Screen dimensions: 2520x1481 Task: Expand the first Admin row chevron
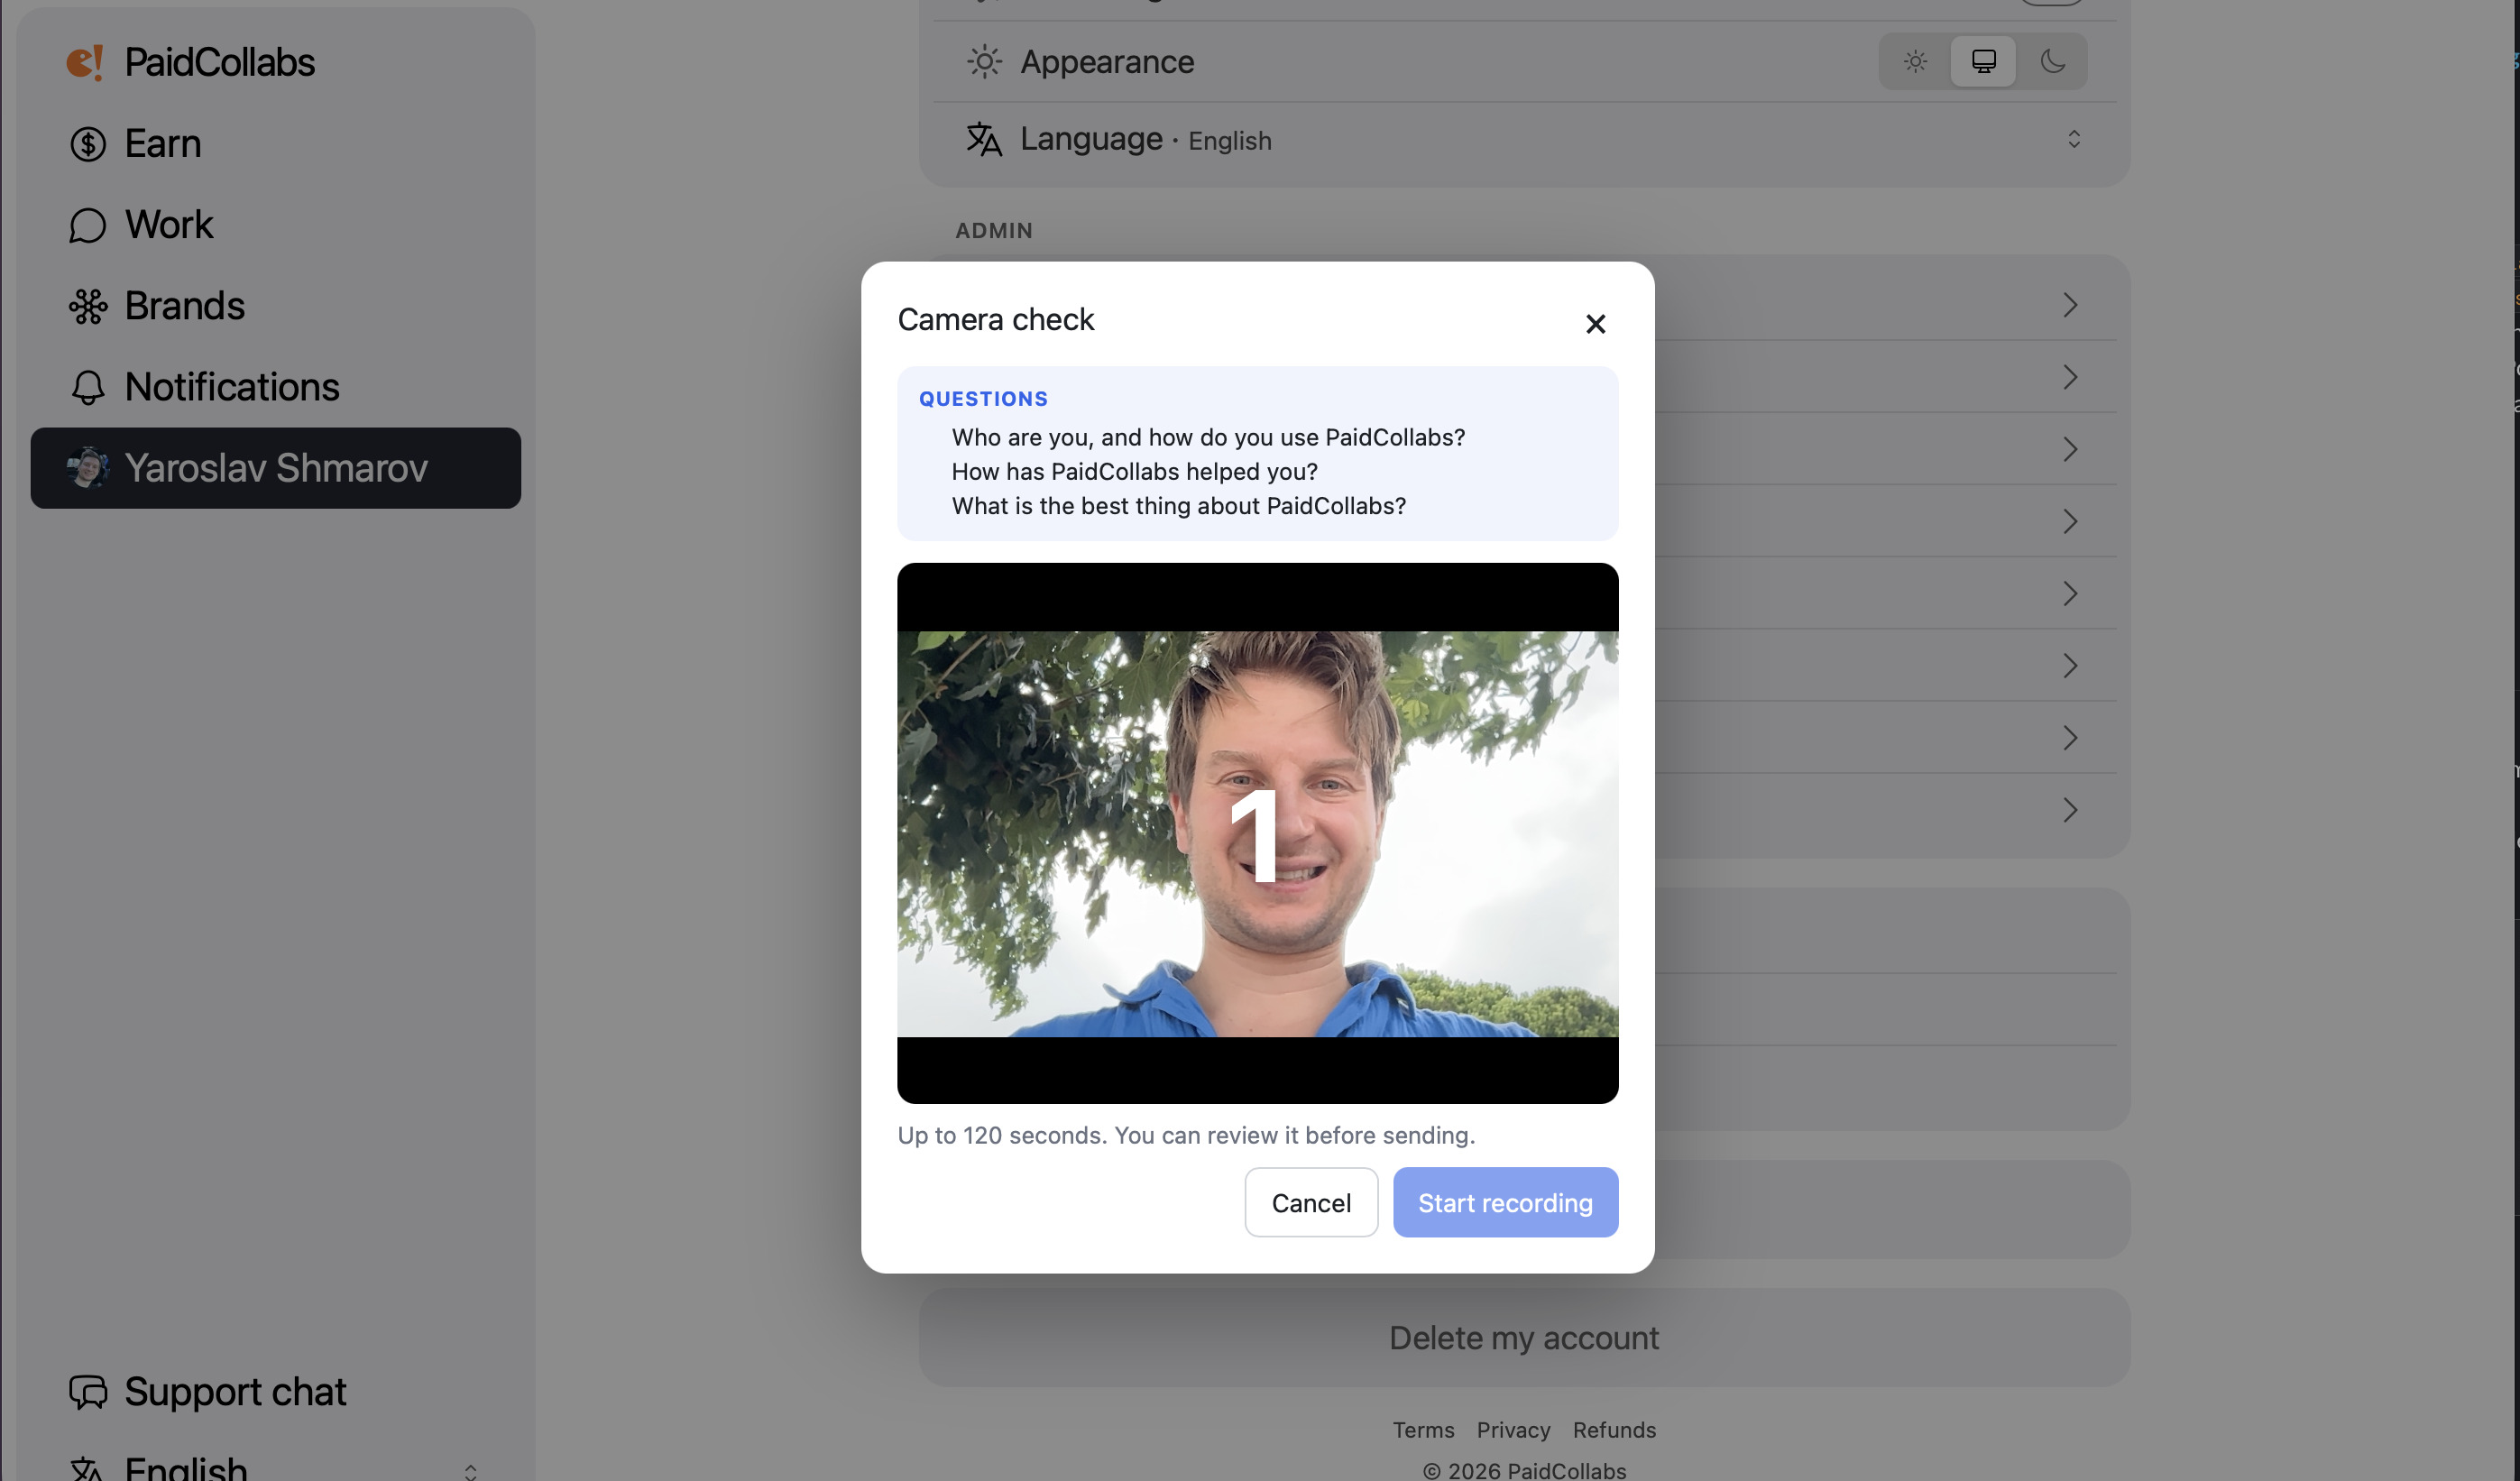[x=2070, y=305]
